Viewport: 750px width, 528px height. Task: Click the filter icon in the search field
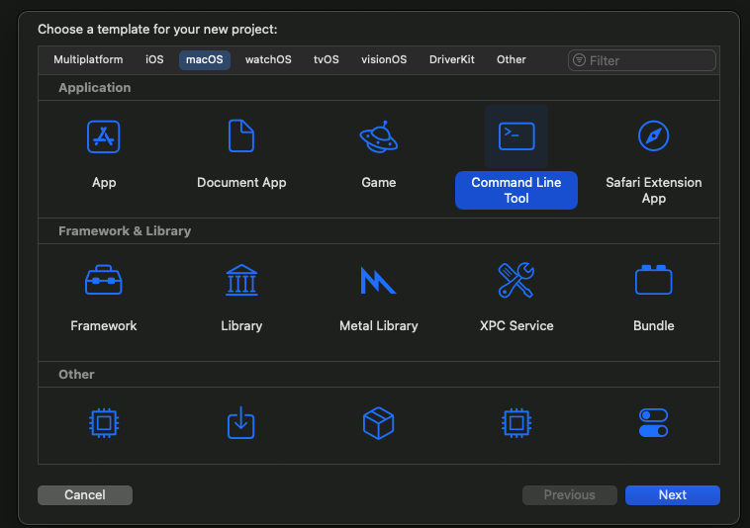(x=579, y=60)
